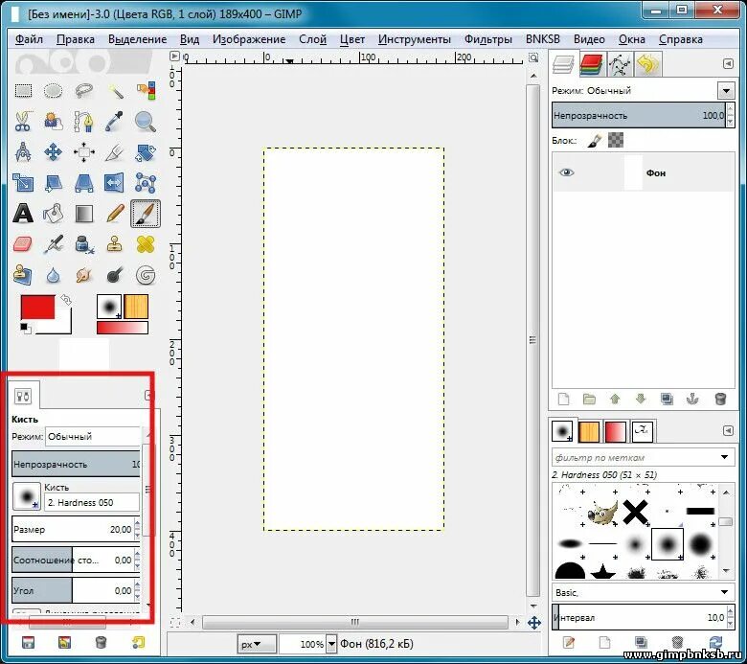This screenshot has width=747, height=664.
Task: Select the Crop tool
Action: 115,152
